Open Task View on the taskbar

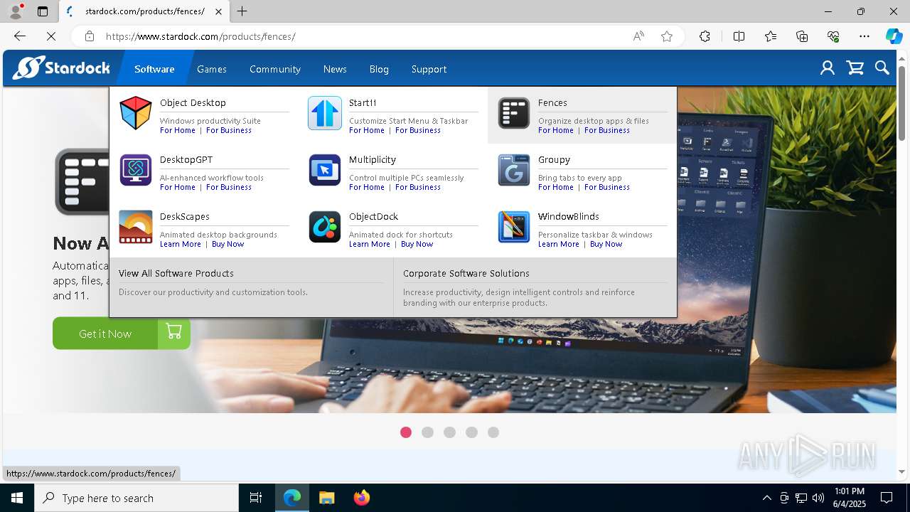[x=256, y=498]
